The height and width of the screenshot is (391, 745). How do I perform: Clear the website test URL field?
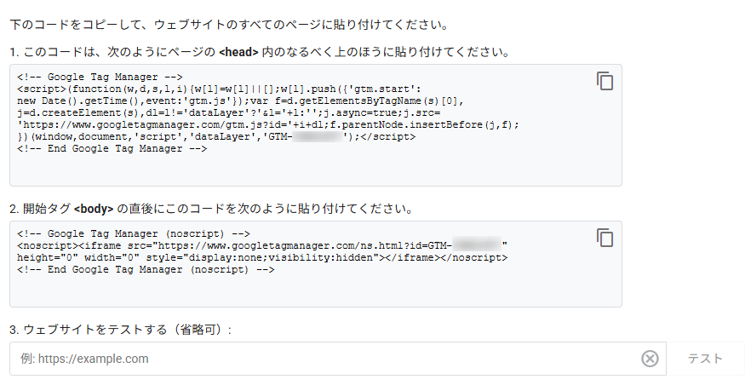click(x=650, y=359)
